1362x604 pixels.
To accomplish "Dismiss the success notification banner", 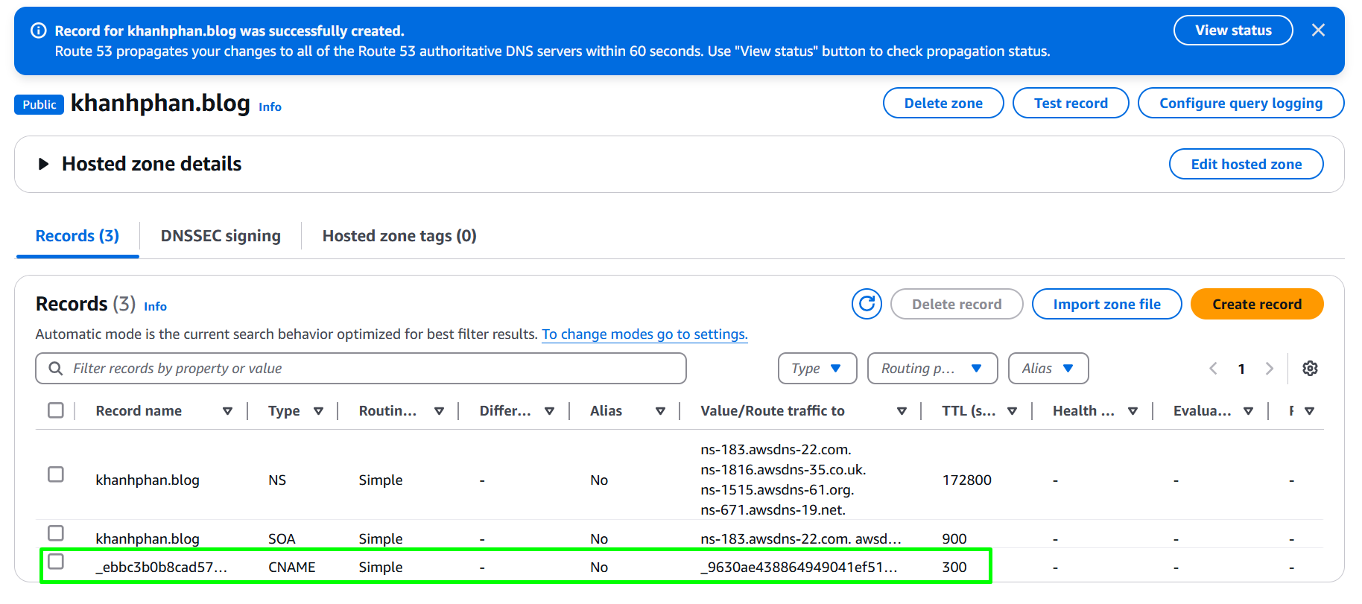I will pyautogui.click(x=1318, y=30).
